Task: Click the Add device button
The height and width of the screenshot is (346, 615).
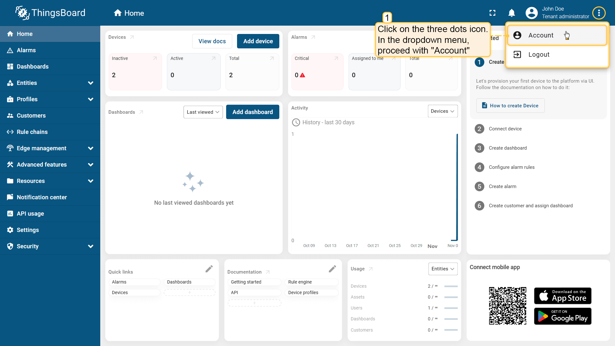Action: pyautogui.click(x=258, y=41)
